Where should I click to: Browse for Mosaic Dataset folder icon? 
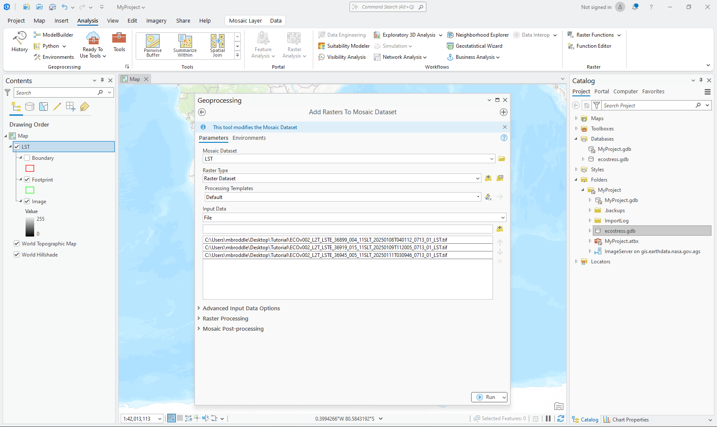[502, 159]
